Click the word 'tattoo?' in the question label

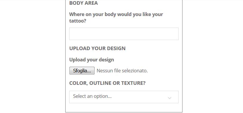[x=78, y=21]
